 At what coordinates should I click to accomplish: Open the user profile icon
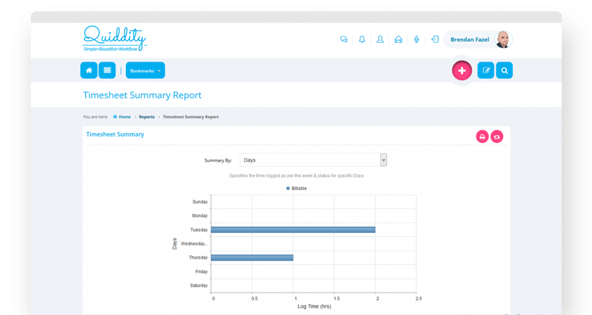[x=380, y=40]
